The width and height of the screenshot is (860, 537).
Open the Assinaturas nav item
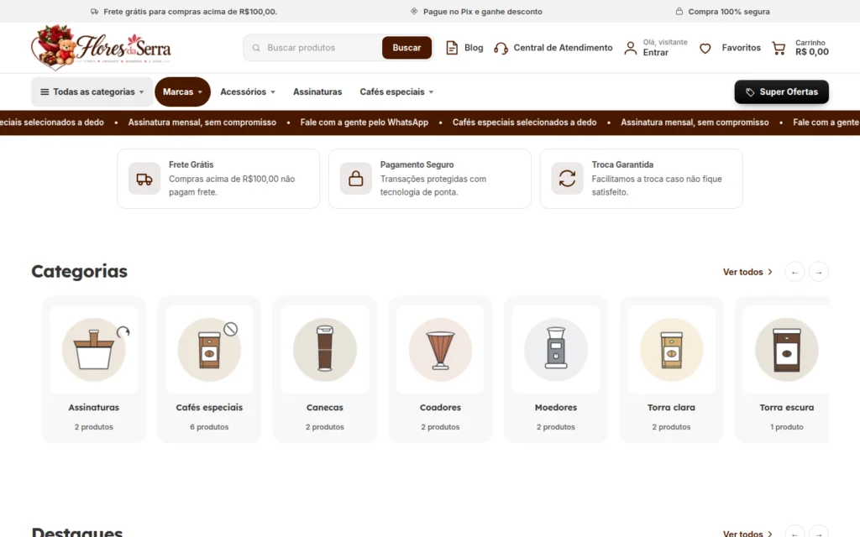point(317,92)
